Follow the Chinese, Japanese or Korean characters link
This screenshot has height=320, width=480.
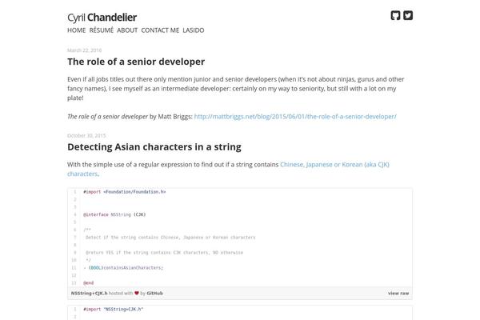(x=228, y=169)
